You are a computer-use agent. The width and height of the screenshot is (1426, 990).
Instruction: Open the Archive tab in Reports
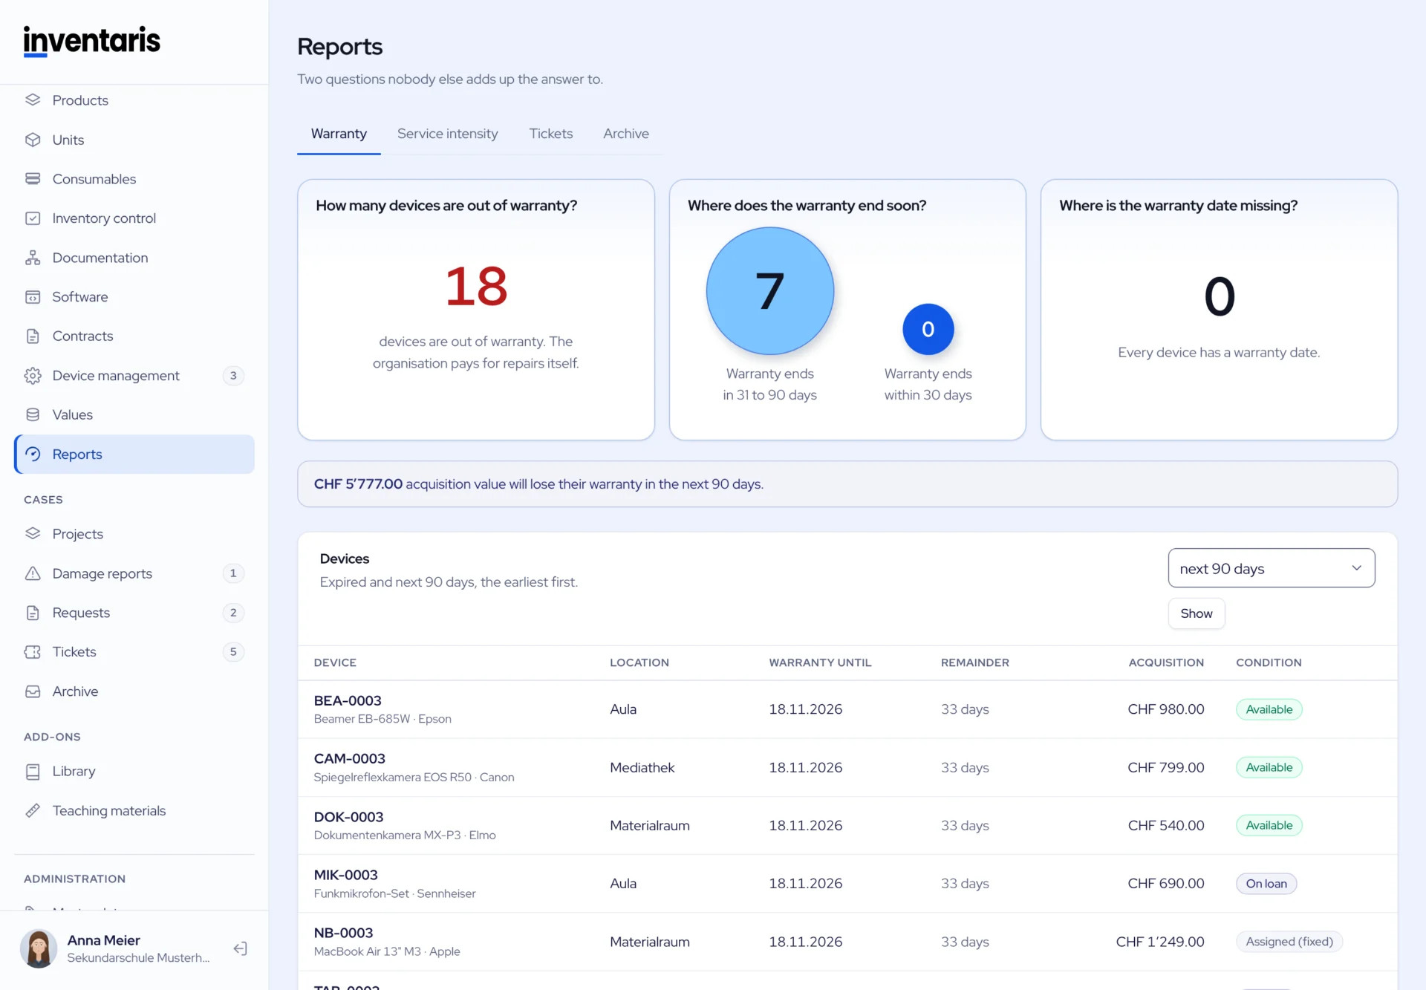(x=625, y=134)
